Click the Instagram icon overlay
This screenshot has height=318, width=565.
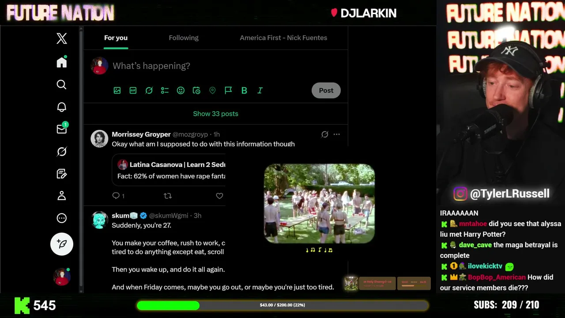tap(460, 194)
